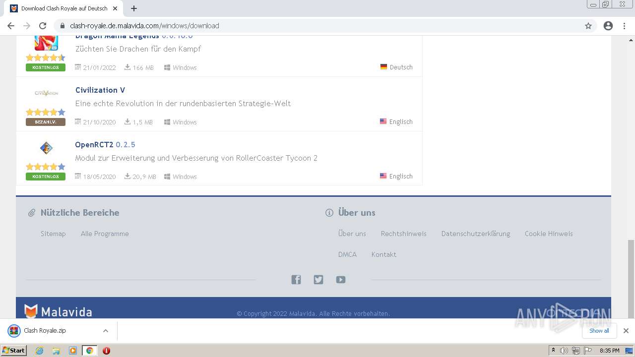
Task: Click the copyright 2022 Malavida text
Action: (x=313, y=313)
